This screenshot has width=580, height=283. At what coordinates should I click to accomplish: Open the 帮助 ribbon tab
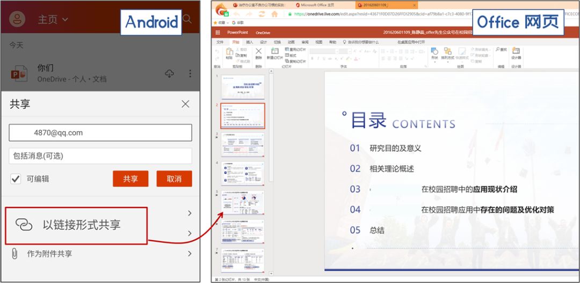333,42
